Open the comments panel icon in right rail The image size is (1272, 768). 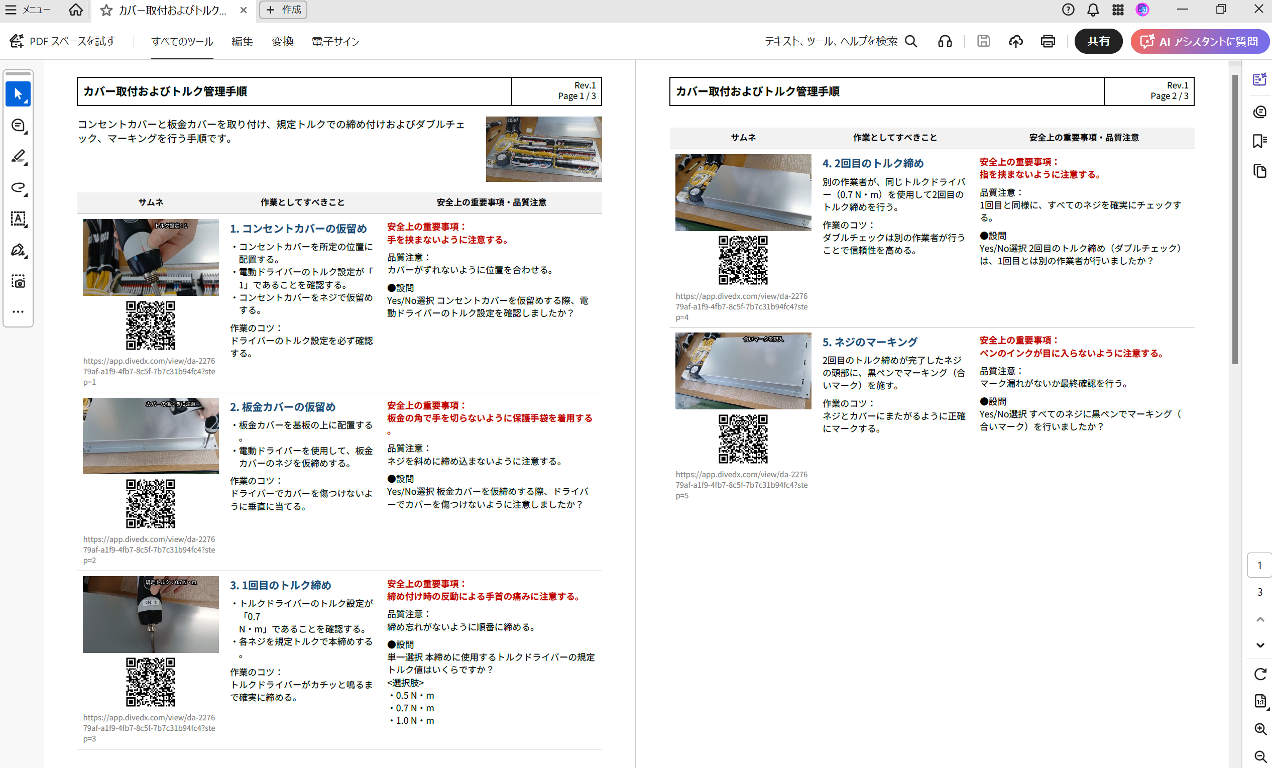coord(1259,112)
